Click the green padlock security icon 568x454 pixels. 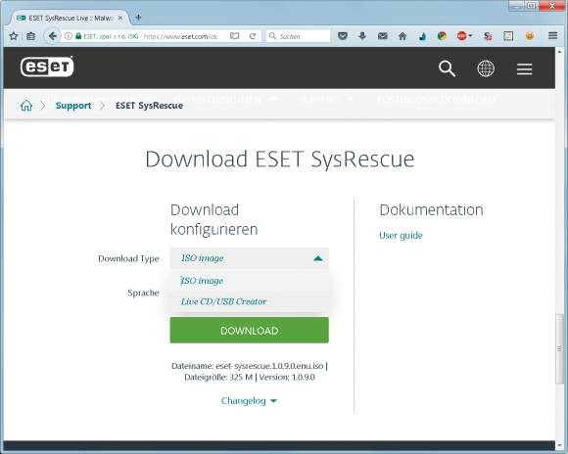coord(78,36)
